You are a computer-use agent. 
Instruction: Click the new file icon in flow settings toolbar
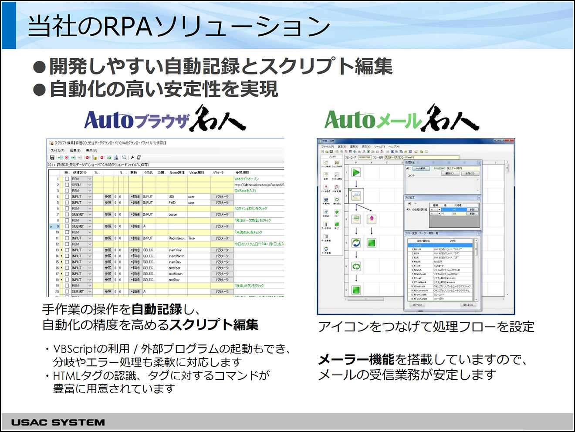322,152
